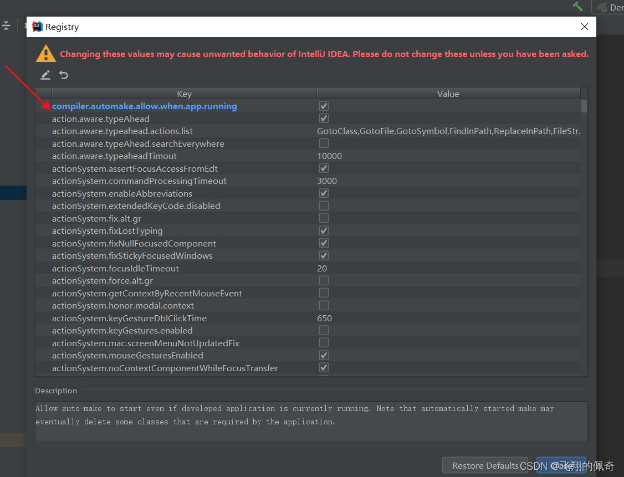Click the Value column header

click(x=448, y=94)
